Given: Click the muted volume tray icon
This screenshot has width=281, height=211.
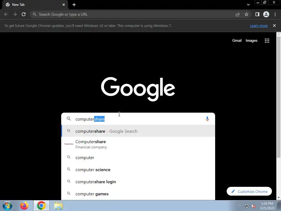Looking at the screenshot, I should point(253,206).
